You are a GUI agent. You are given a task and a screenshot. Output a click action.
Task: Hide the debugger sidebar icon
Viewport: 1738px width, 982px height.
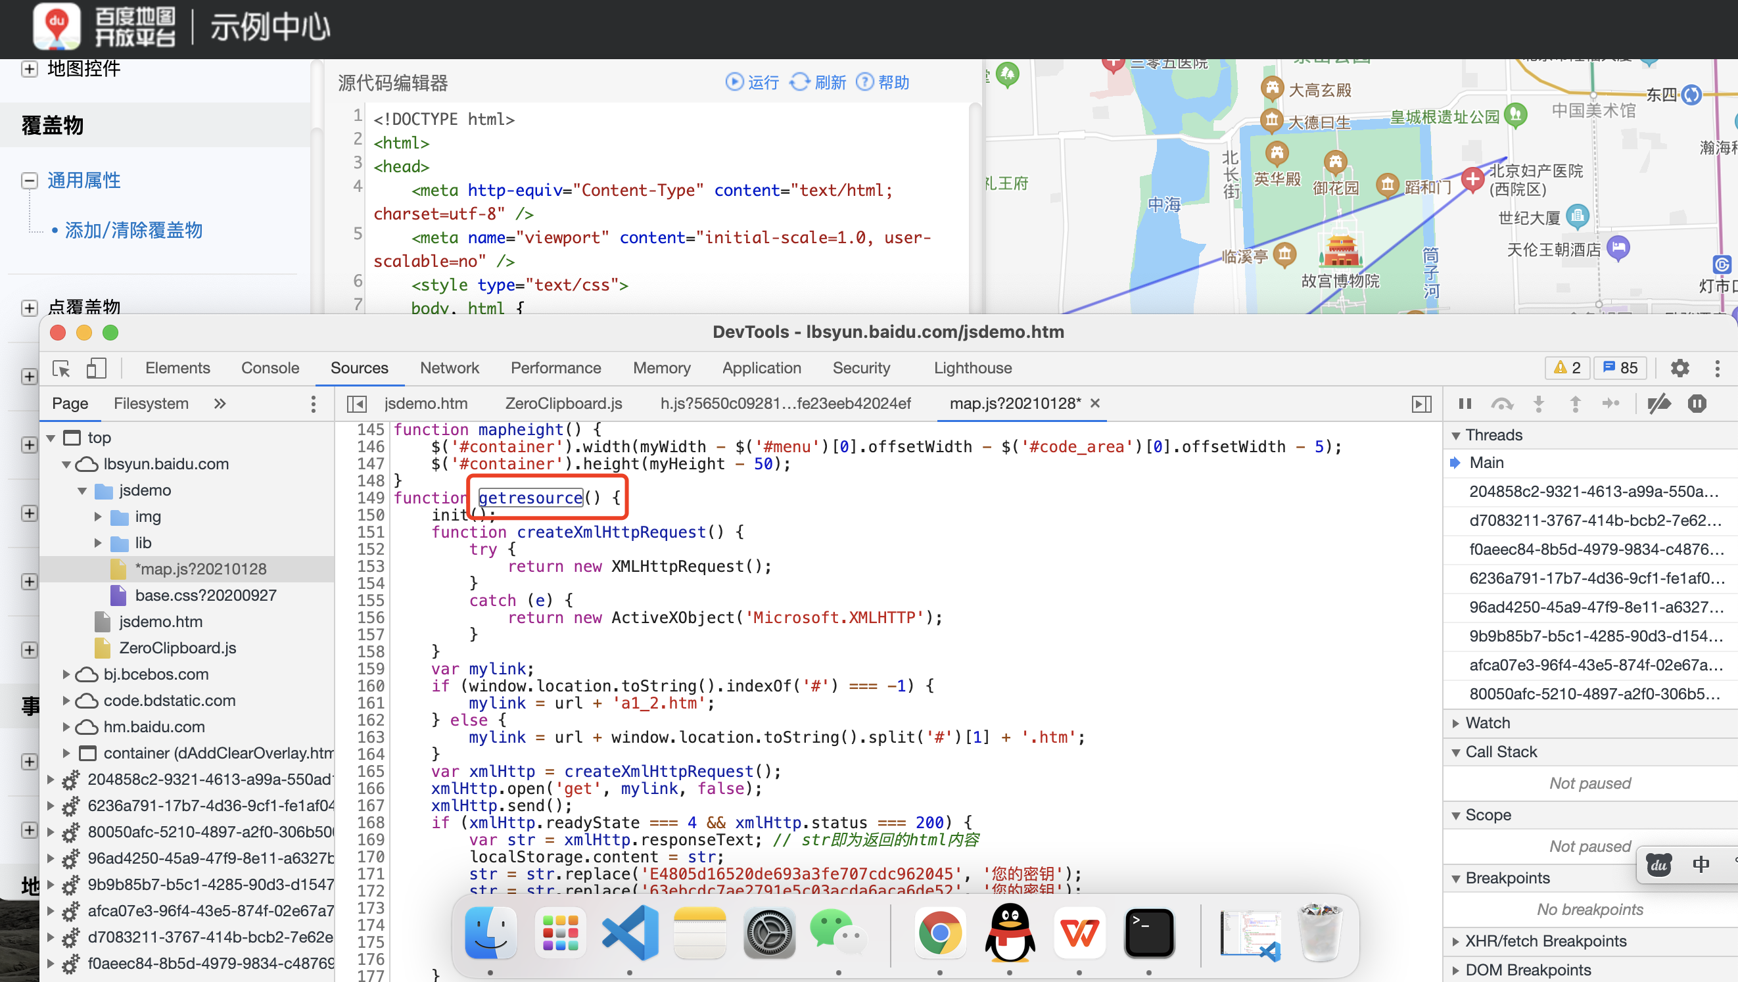click(1421, 404)
